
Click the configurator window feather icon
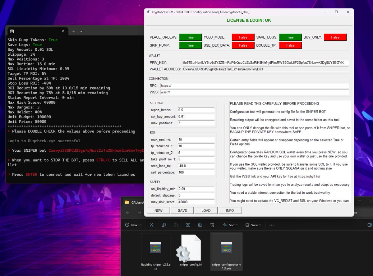[148, 12]
